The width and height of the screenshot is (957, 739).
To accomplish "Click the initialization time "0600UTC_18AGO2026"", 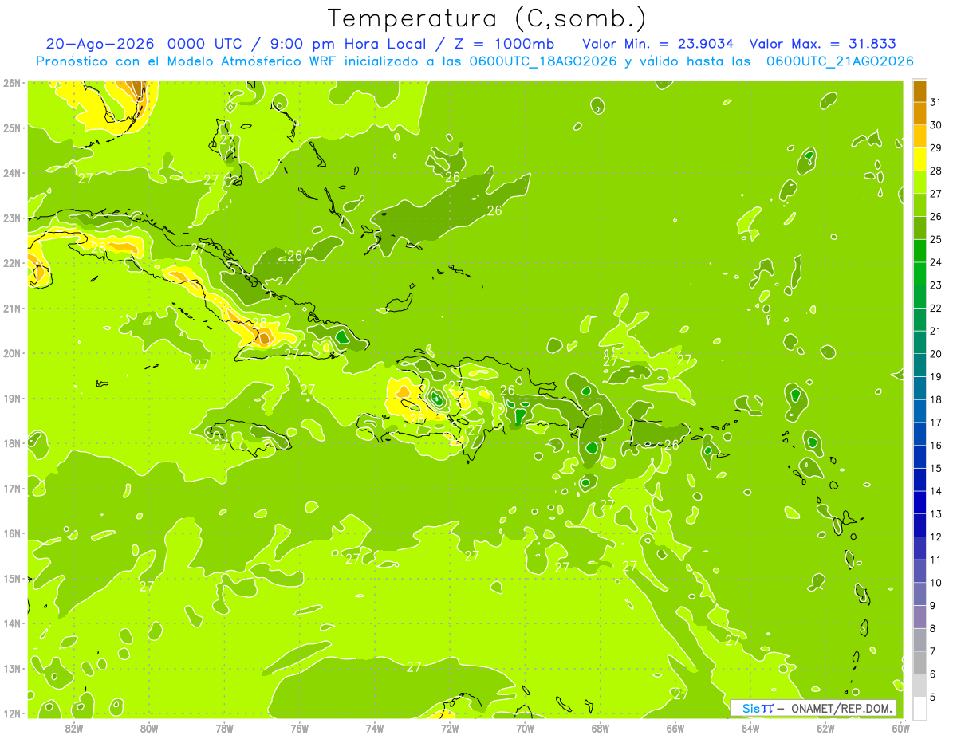I will click(544, 61).
